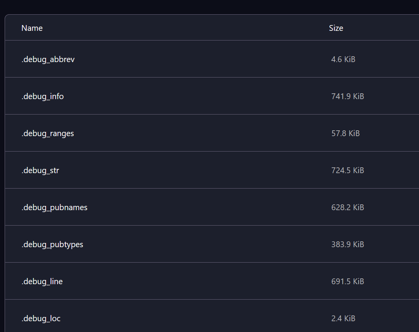This screenshot has height=332, width=419.
Task: Click the .debug_info section name
Action: click(42, 96)
